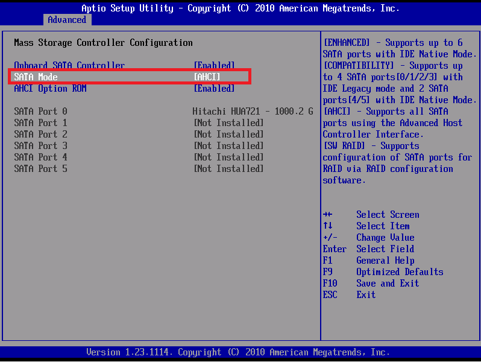This screenshot has height=362, width=481.
Task: Click the SATA Port 0 entry
Action: tap(40, 112)
